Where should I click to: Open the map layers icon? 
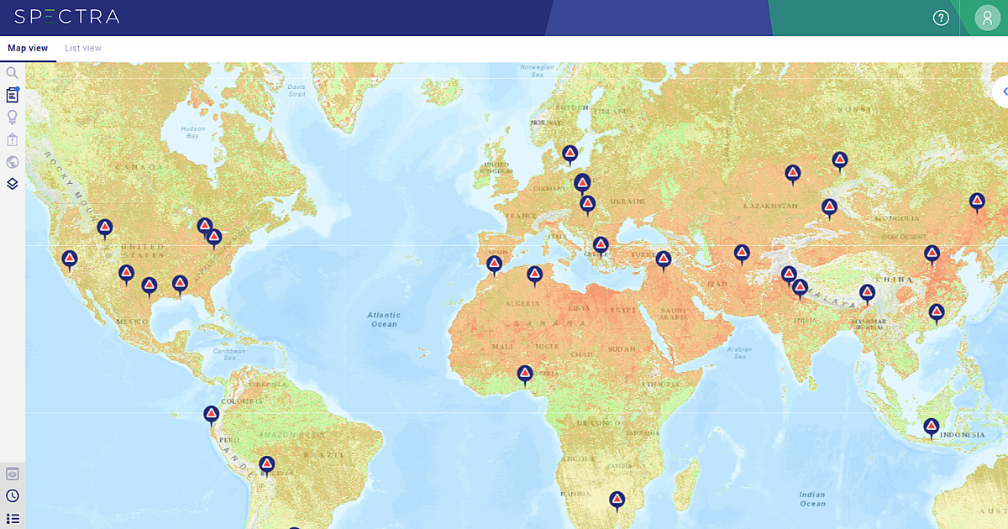pyautogui.click(x=12, y=183)
